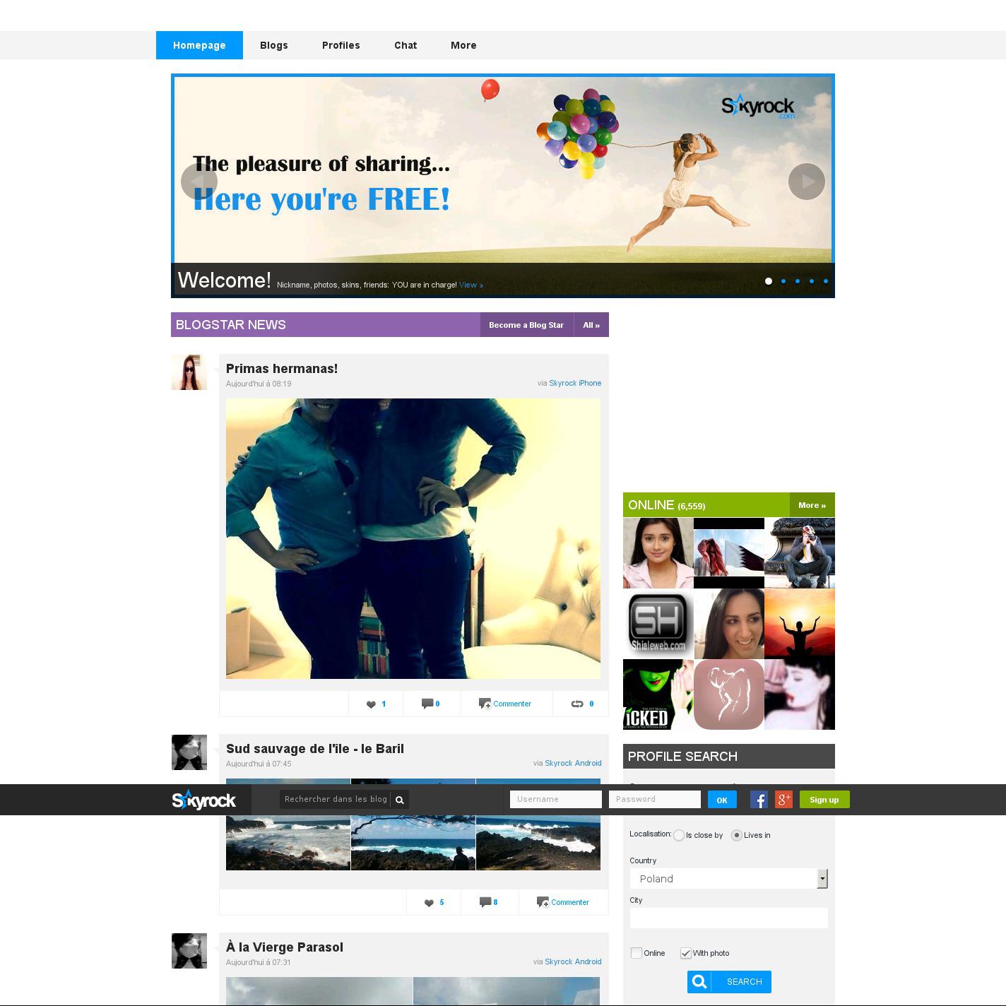Click the Facebook login icon
Viewport: 1006px width, 1006px height.
(x=759, y=799)
